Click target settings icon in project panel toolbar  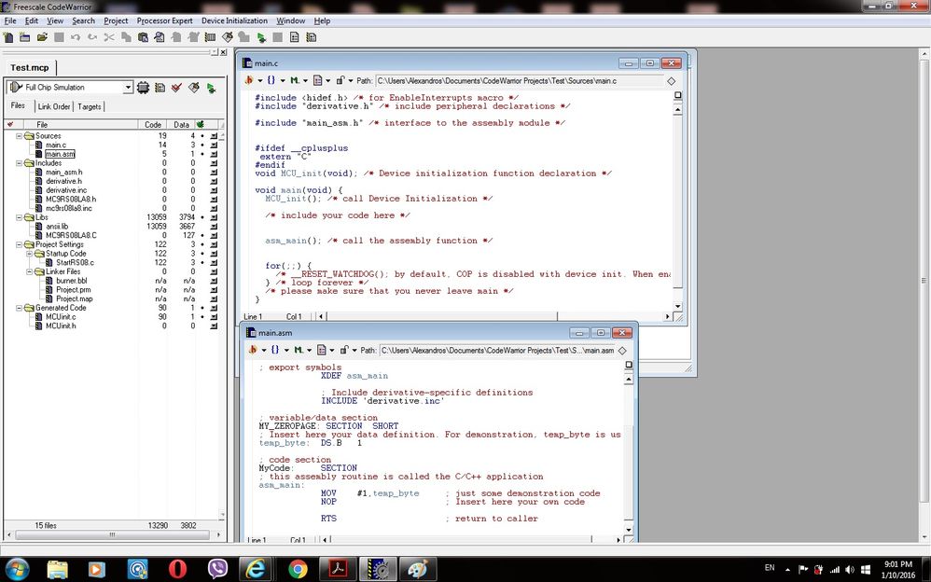tap(160, 88)
